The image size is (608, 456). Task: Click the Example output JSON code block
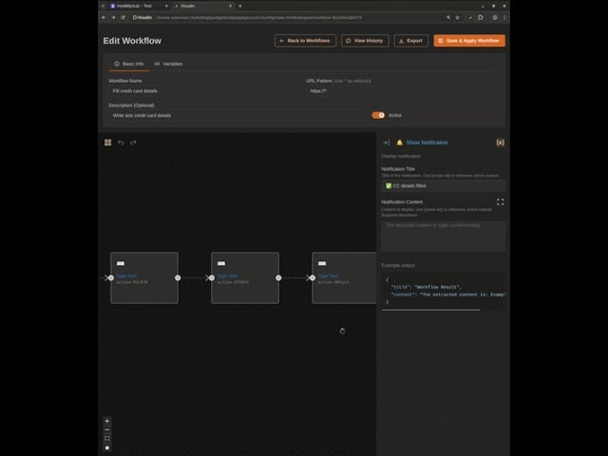coord(444,291)
